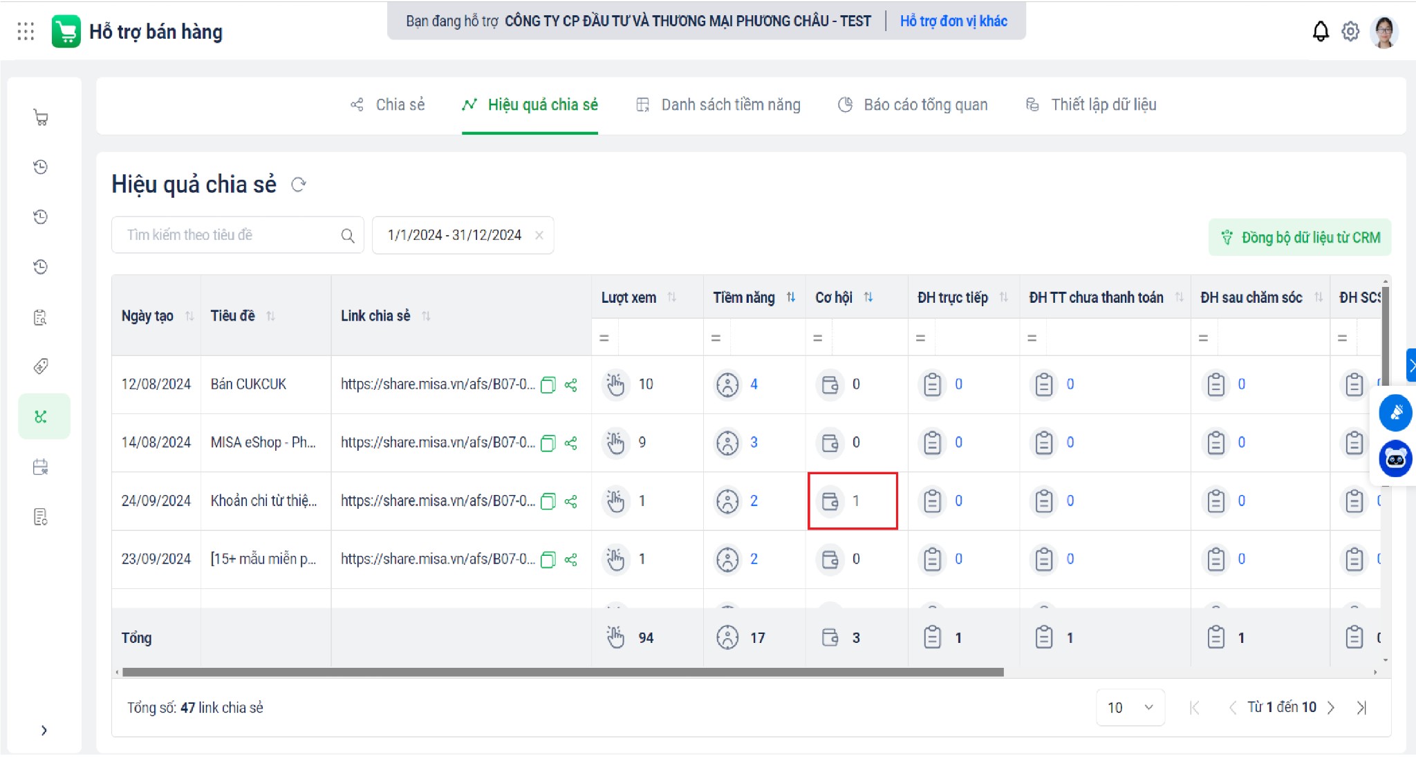Image resolution: width=1416 pixels, height=757 pixels.
Task: Click the search magnifier icon
Action: click(x=348, y=236)
